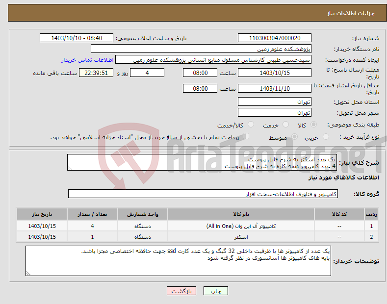The image size is (387, 304).
Task: Click the شماره نیاز field 1103003047000020
Action: point(275,38)
